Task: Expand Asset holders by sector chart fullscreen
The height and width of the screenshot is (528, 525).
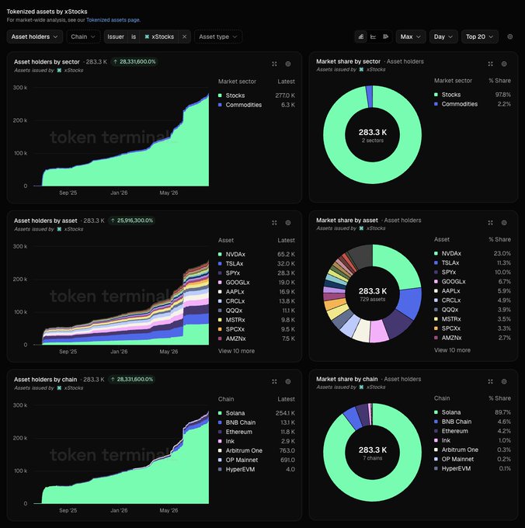Action: tap(274, 64)
